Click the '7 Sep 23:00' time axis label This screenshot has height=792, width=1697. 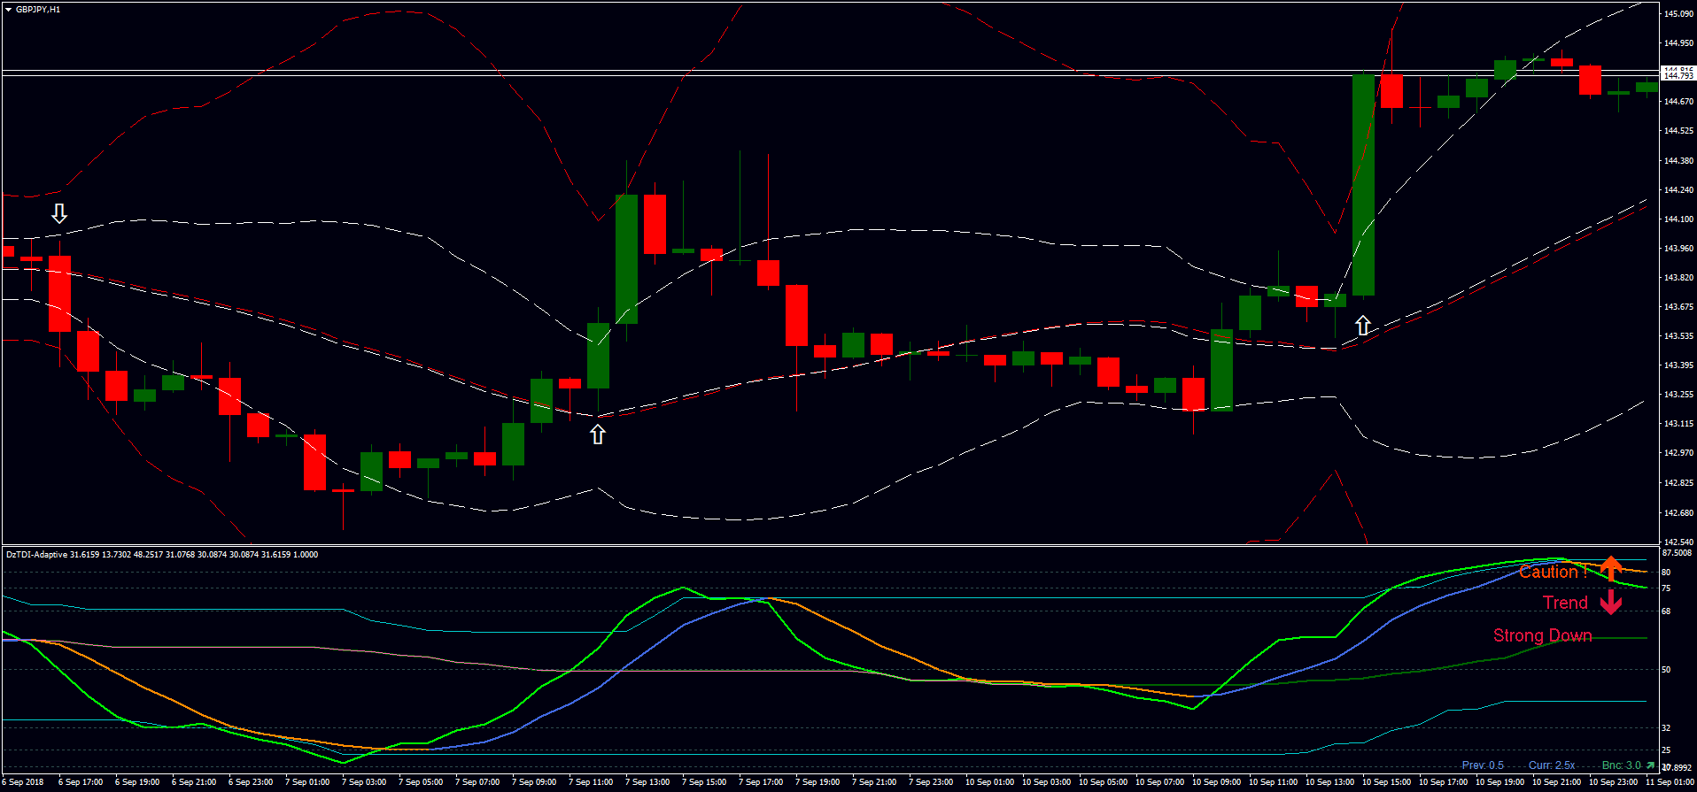(931, 782)
